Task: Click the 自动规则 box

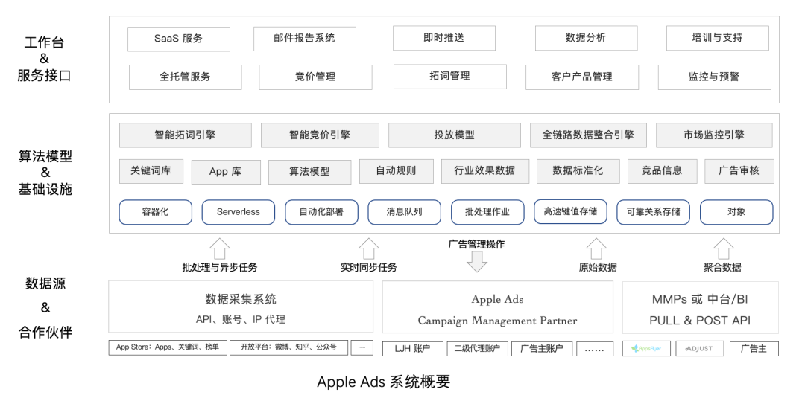Action: coord(396,171)
